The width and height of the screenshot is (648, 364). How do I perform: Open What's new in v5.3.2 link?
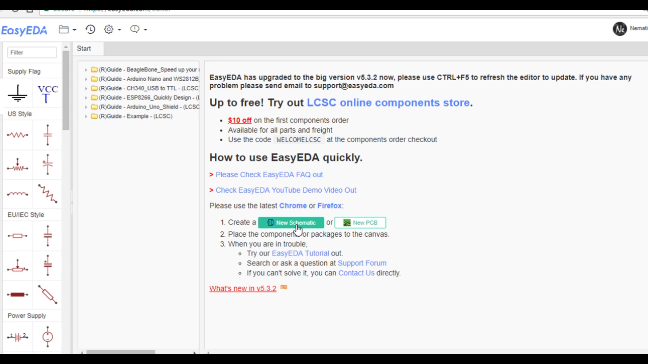[243, 289]
